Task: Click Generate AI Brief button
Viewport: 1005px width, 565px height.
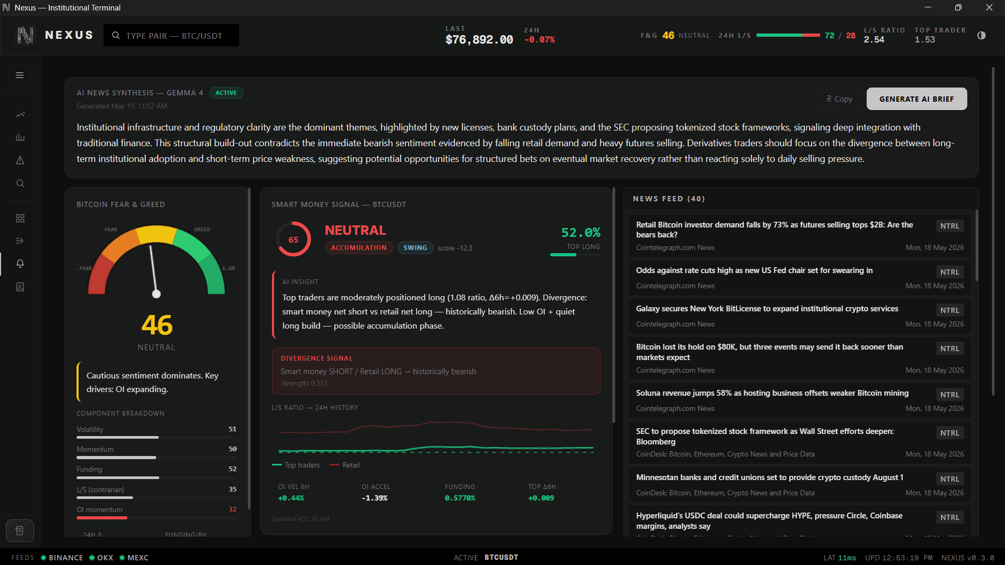Action: point(916,99)
